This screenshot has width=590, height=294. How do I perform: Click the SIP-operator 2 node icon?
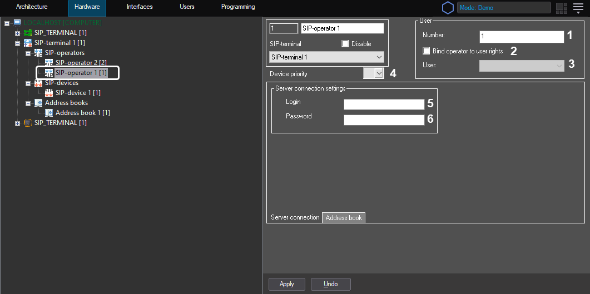[x=49, y=63]
